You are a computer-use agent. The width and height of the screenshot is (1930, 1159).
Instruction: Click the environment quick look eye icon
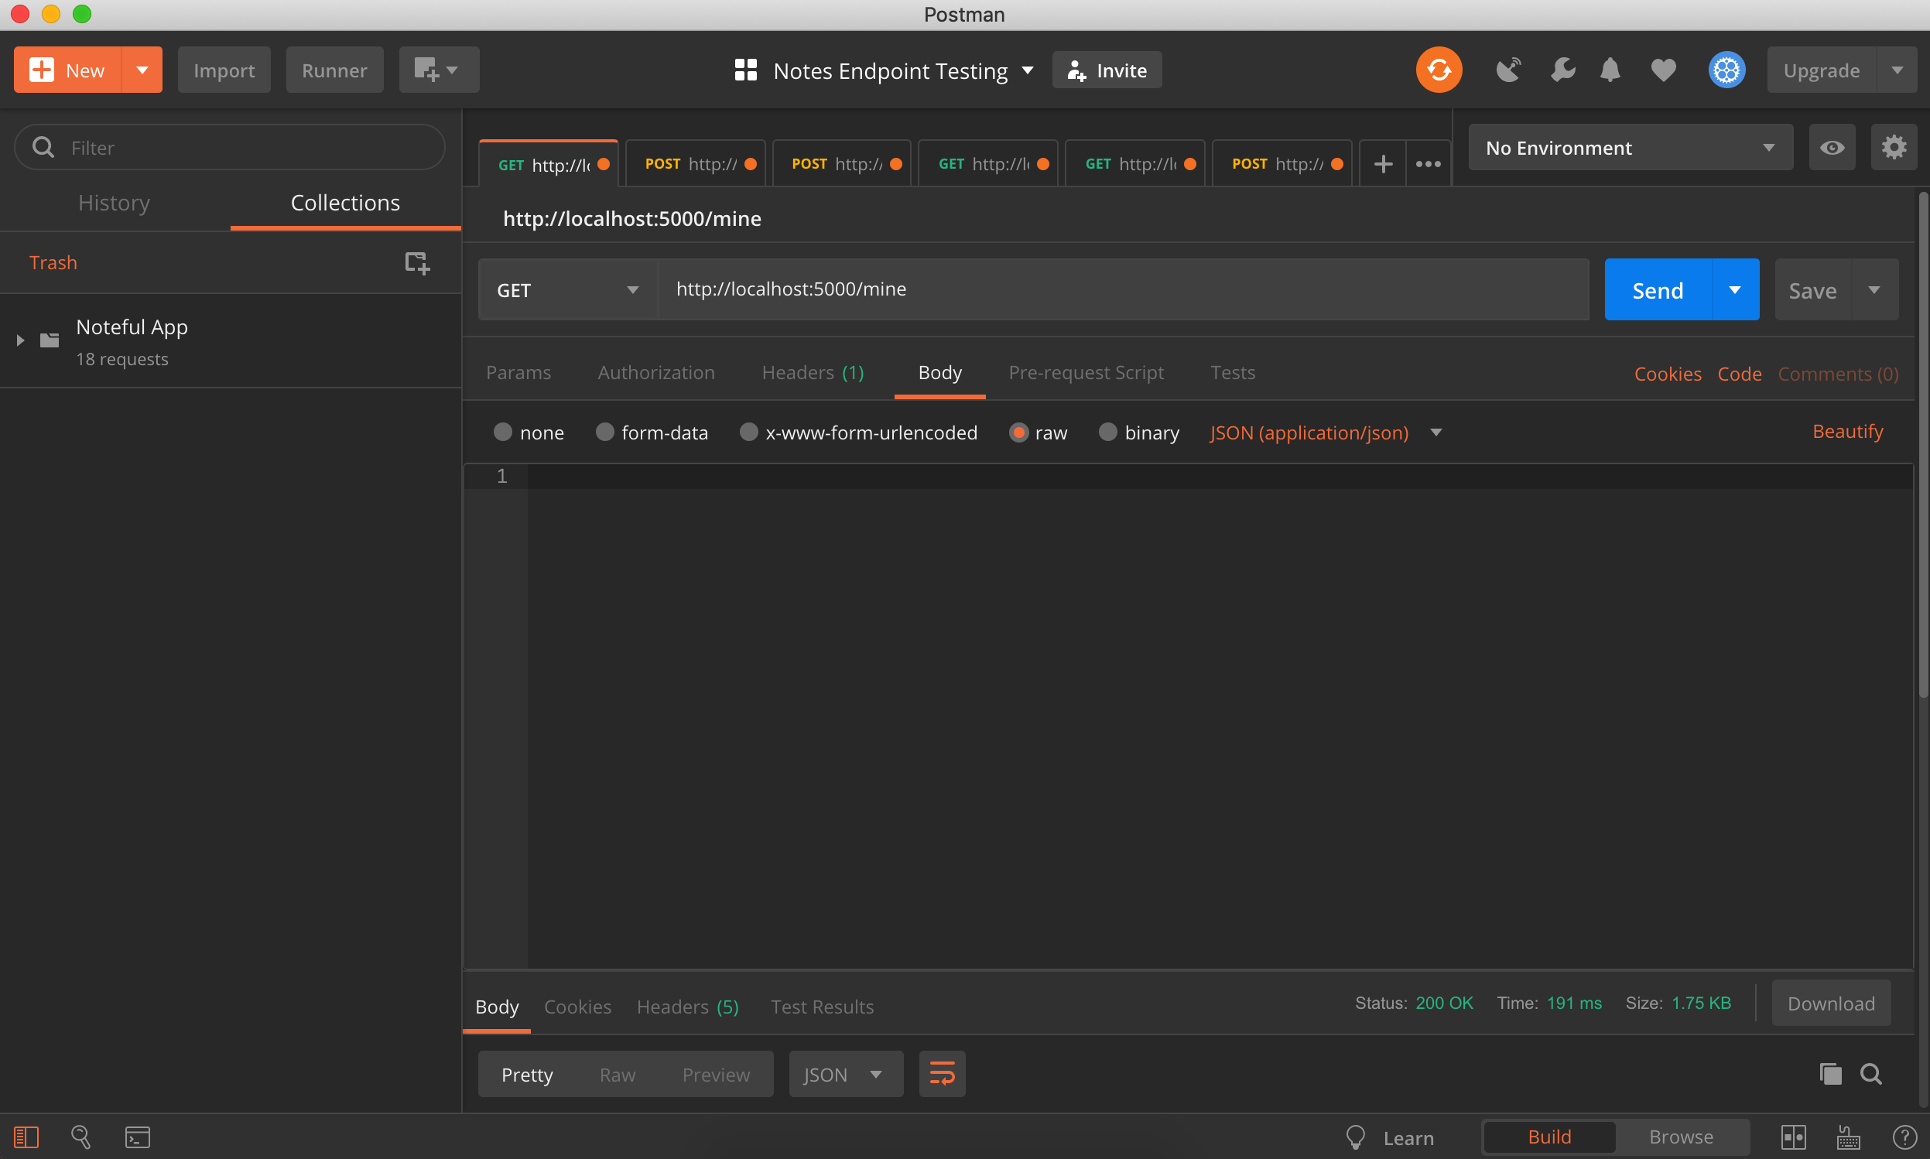[1832, 147]
